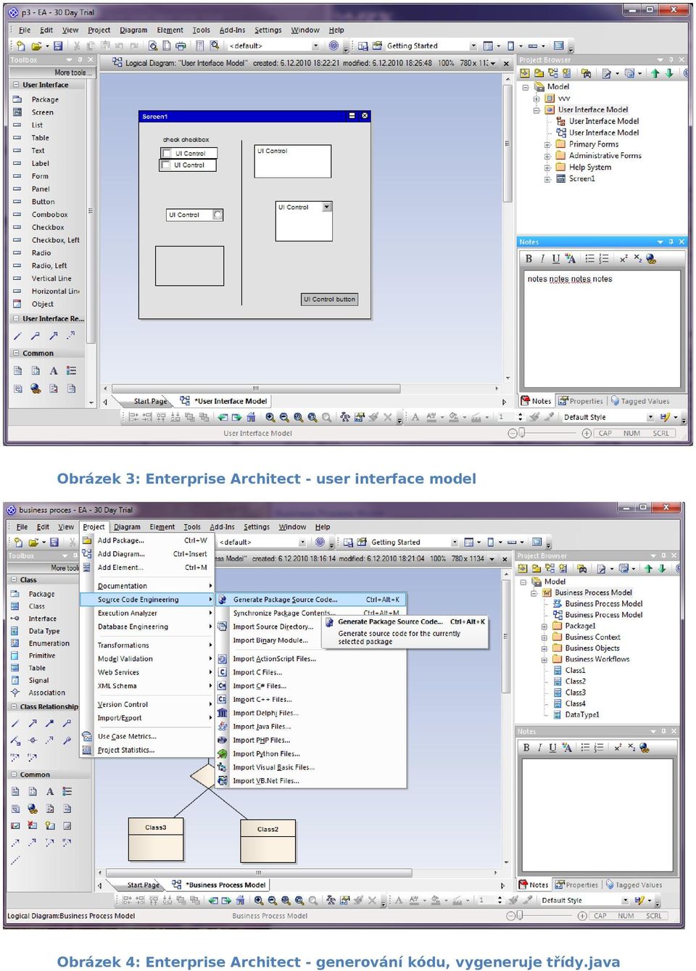
Task: Click Print icon in p3 window toolbar
Action: [x=180, y=46]
